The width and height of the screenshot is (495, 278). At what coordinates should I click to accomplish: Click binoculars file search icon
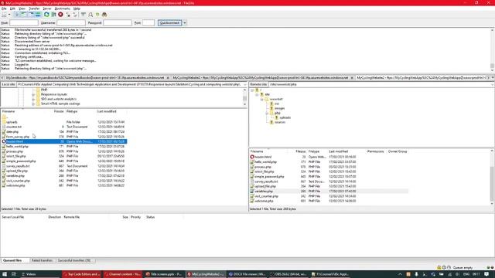coord(104,15)
